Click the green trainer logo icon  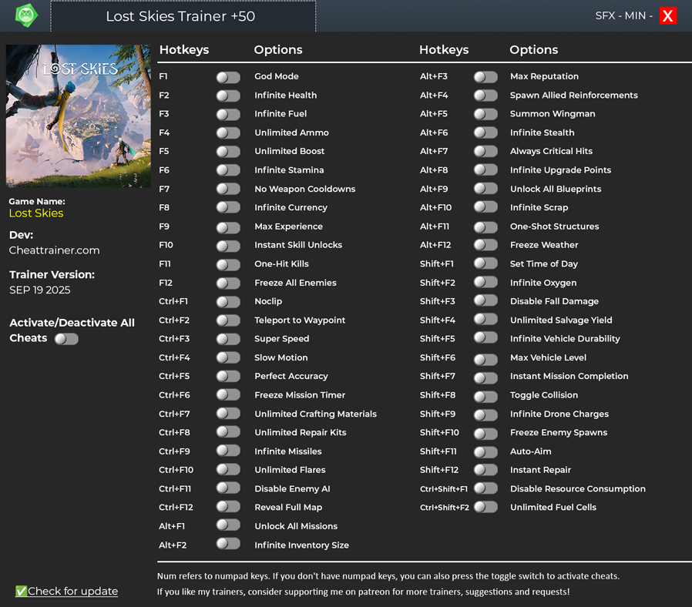click(26, 15)
